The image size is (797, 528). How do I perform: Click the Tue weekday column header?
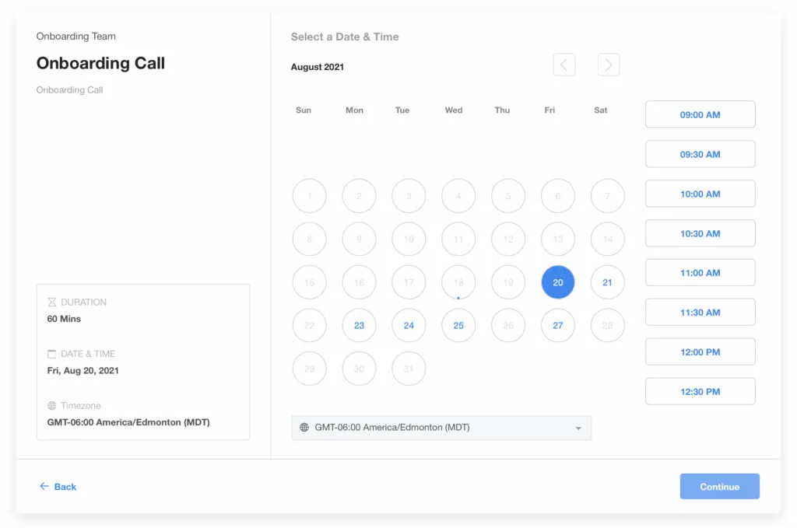[x=402, y=110]
